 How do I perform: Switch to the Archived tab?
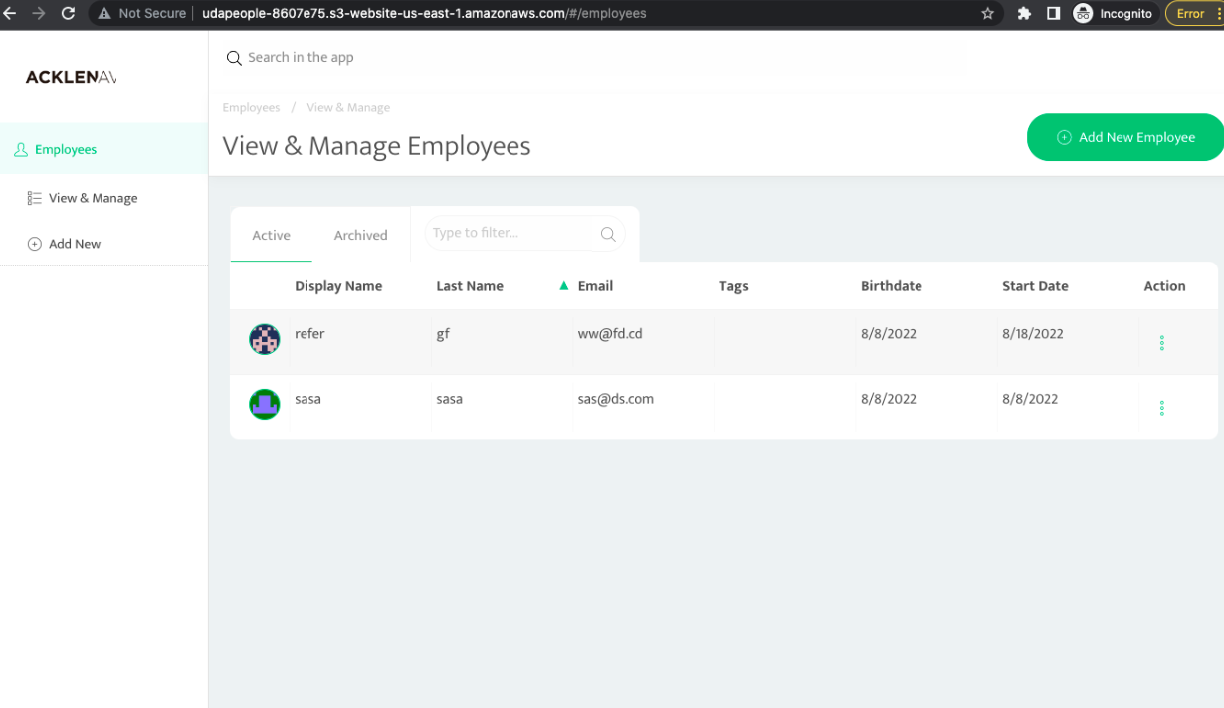(x=360, y=236)
